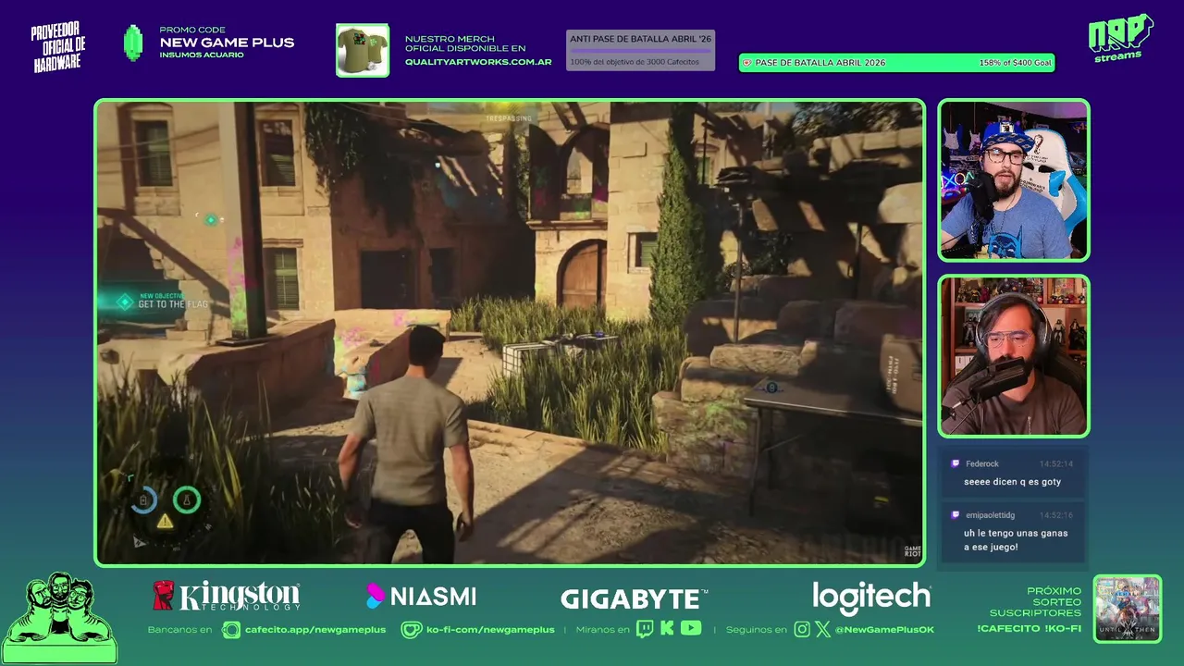The width and height of the screenshot is (1184, 666).
Task: Click emipaolettidg's chat badge icon
Action: pos(955,514)
